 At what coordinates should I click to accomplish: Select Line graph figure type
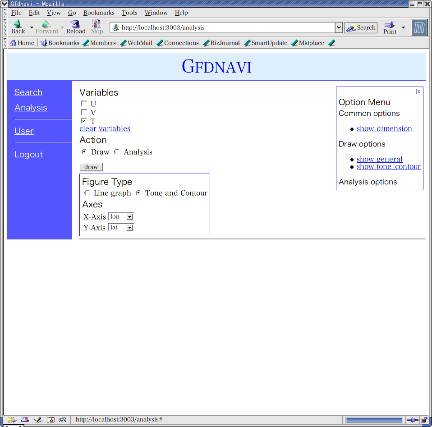(87, 193)
